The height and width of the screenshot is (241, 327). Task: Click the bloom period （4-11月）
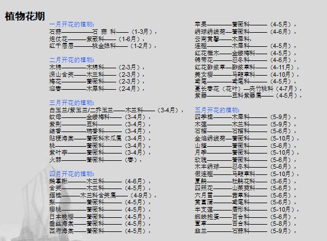point(281,67)
